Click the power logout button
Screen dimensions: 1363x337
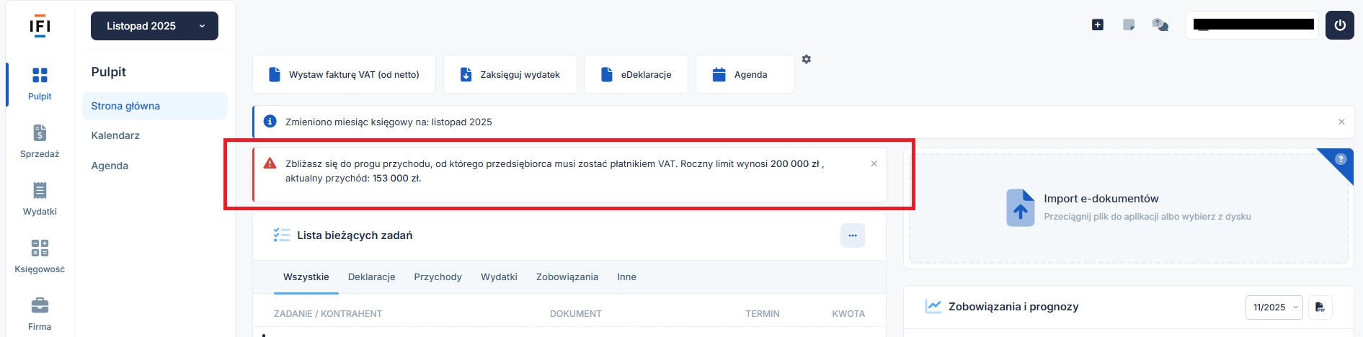(x=1339, y=25)
